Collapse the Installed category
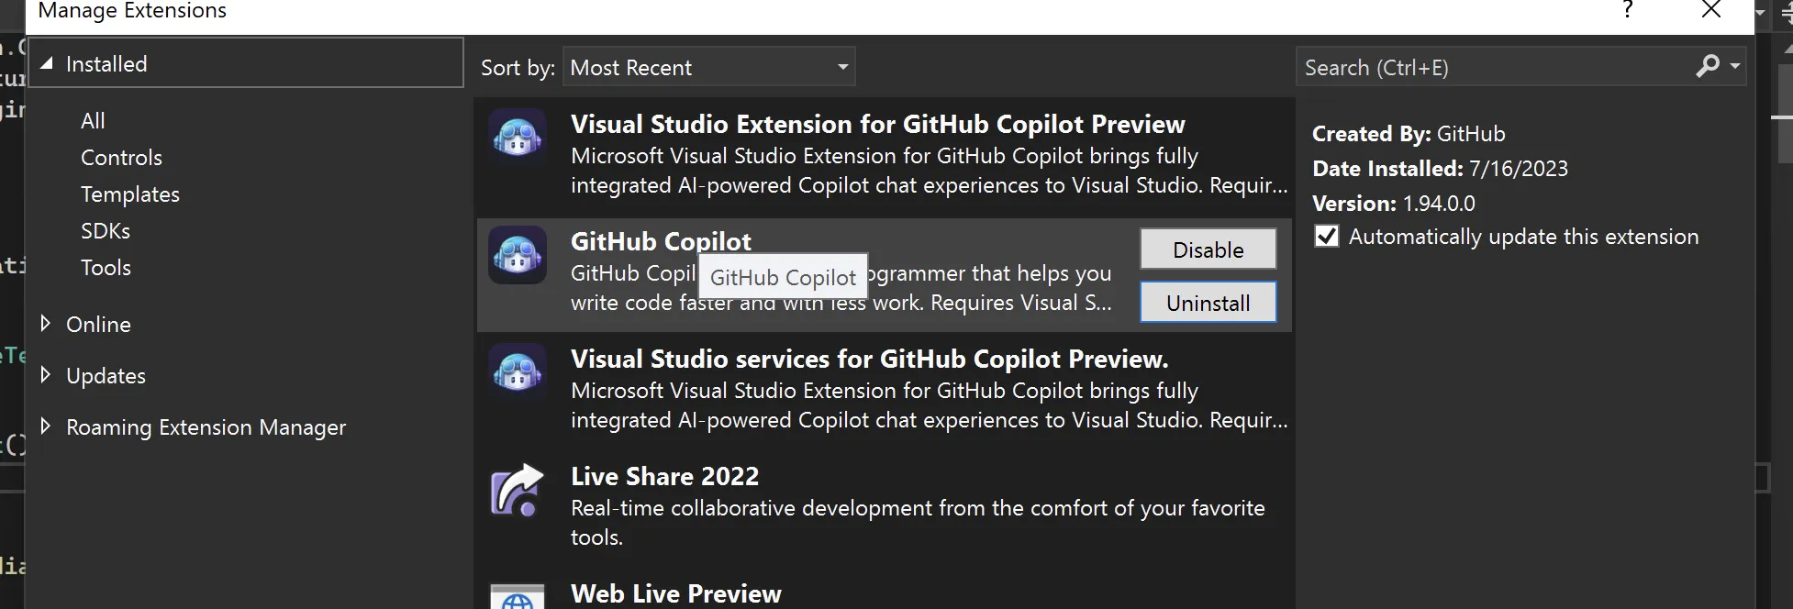 [47, 63]
